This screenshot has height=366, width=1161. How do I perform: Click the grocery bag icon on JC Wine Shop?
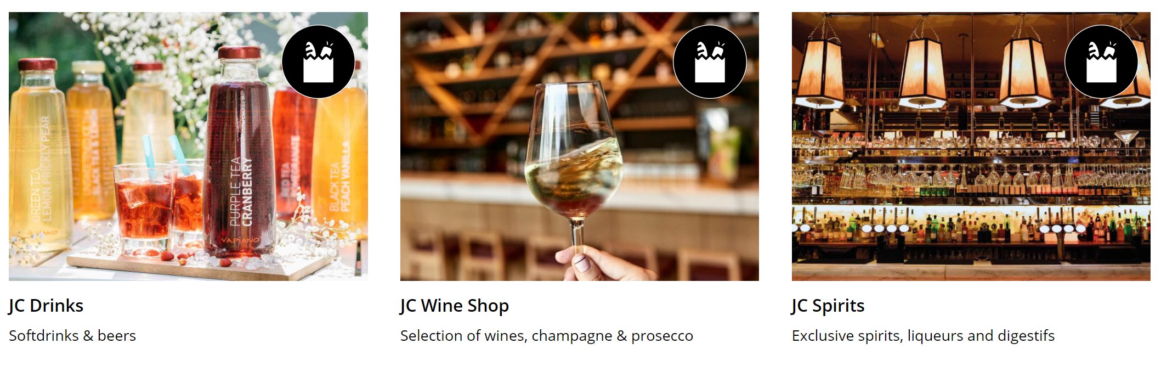click(x=710, y=61)
